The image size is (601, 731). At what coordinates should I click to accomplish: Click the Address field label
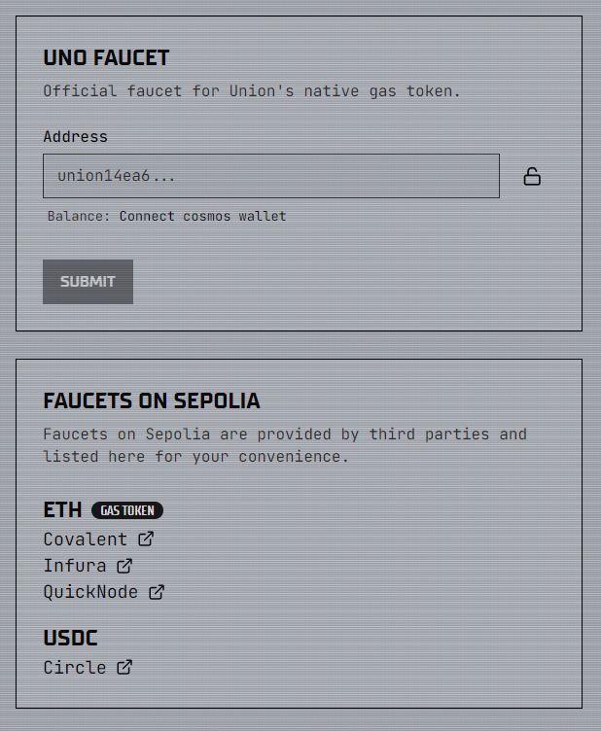pos(75,136)
